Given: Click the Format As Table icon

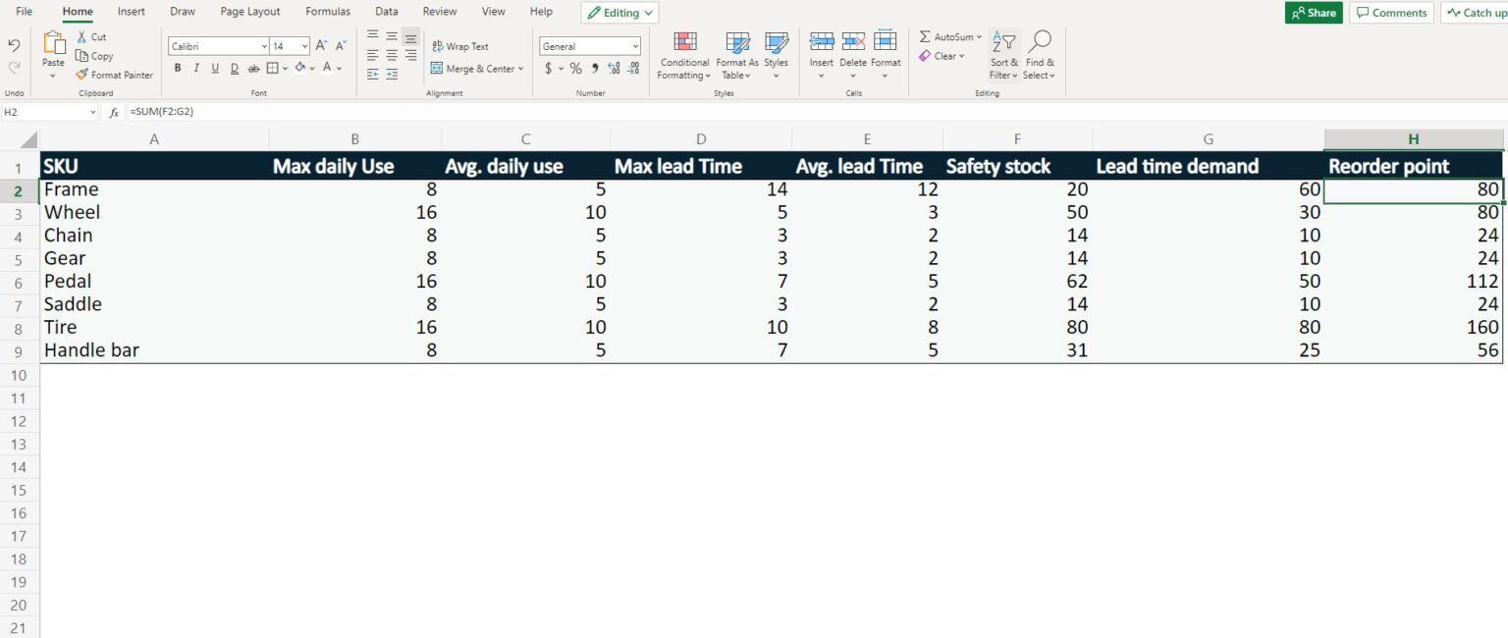Looking at the screenshot, I should [736, 42].
